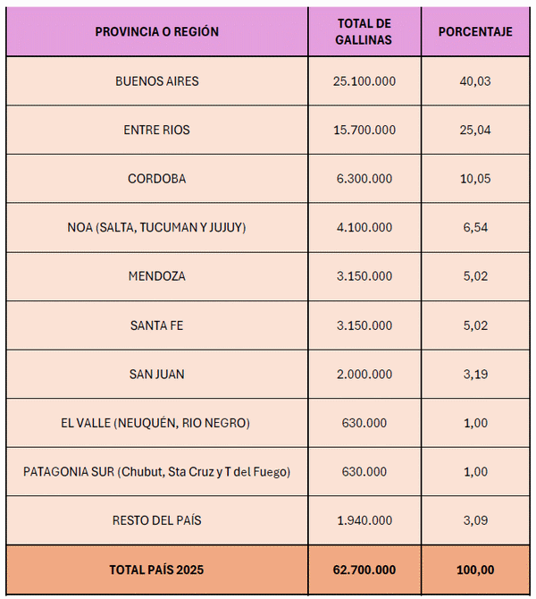The image size is (536, 599).
Task: Select the 2.000.000 cell
Action: [364, 374]
